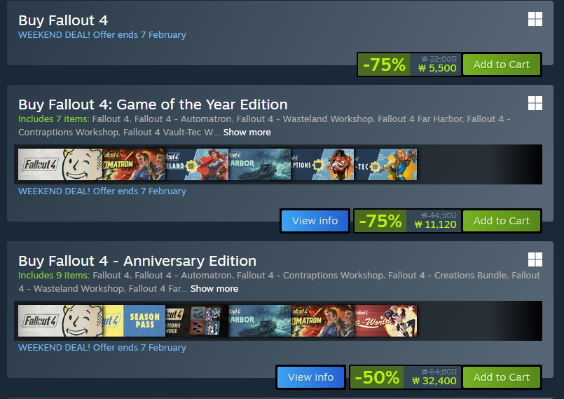The image size is (564, 399).
Task: Click Windows icon in Buy Fallout 4 box
Action: pos(535,19)
